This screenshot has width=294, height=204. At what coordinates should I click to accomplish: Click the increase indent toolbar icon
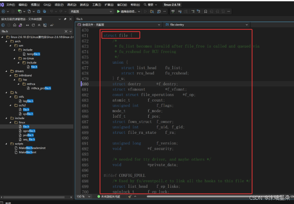pyautogui.click(x=199, y=11)
